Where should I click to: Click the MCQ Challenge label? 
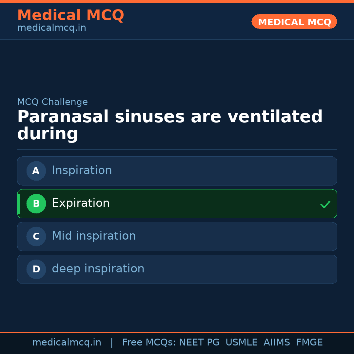point(52,102)
